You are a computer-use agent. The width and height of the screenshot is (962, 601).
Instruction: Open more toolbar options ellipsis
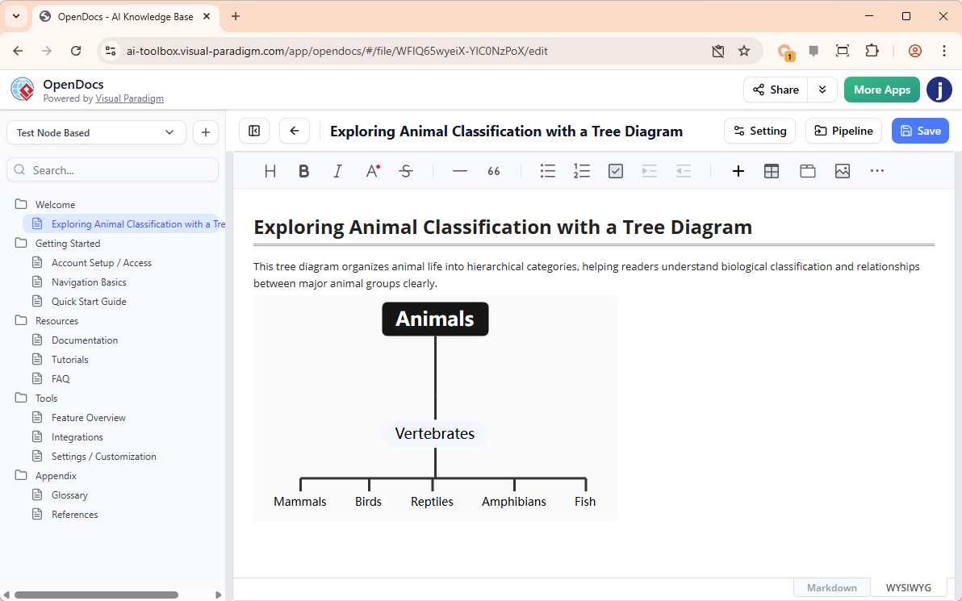click(x=877, y=171)
